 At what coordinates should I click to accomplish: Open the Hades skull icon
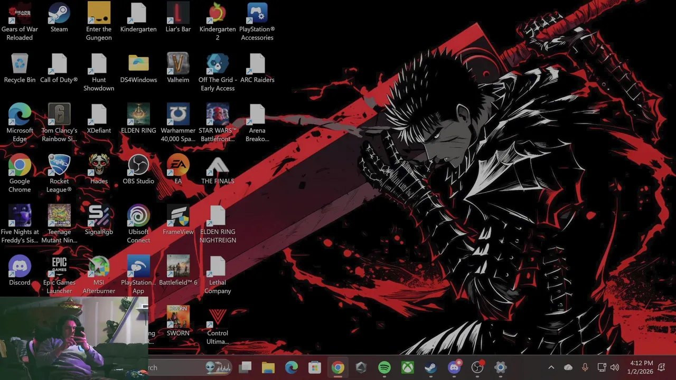(x=99, y=170)
